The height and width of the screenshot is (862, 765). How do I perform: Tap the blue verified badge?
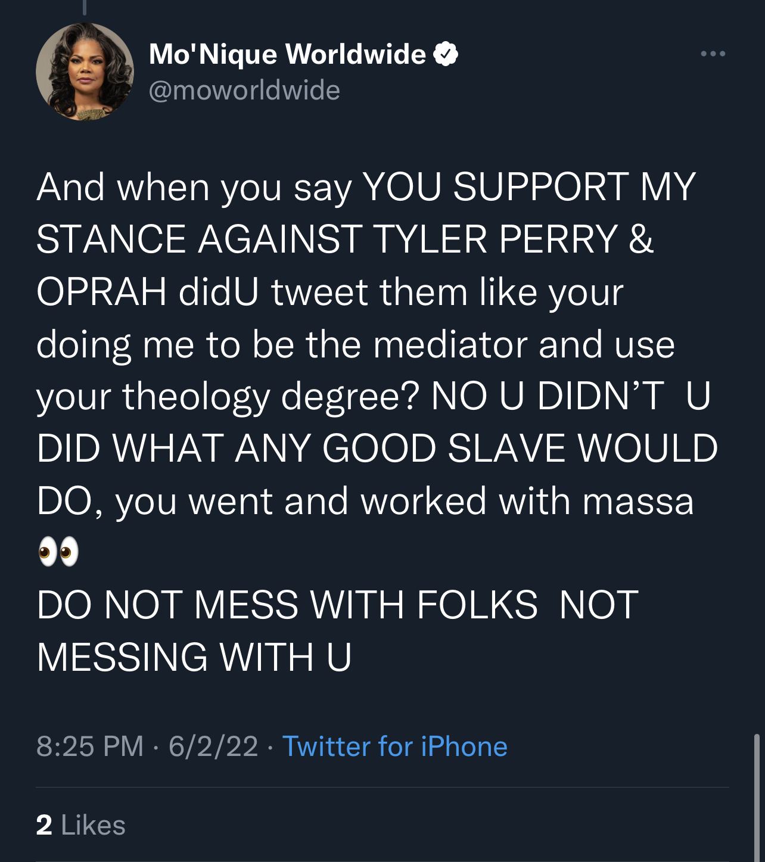coord(446,54)
